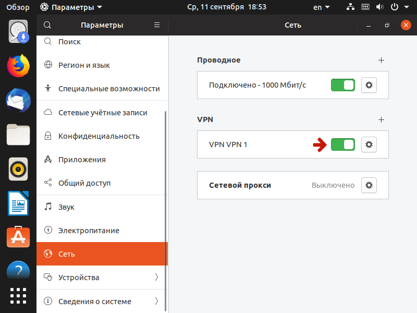Viewport: 417px width, 313px height.
Task: Open the hamburger menu in Settings header
Action: 157,25
